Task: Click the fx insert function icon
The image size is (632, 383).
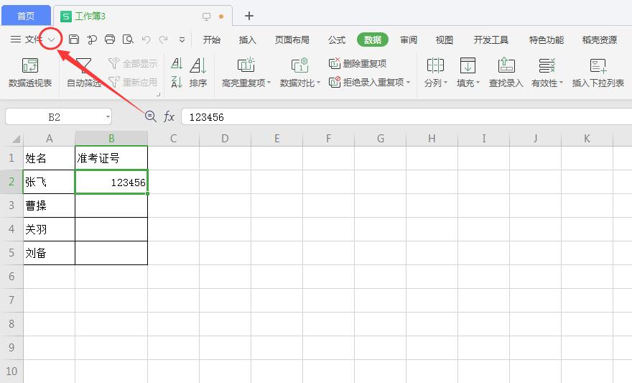Action: click(169, 116)
